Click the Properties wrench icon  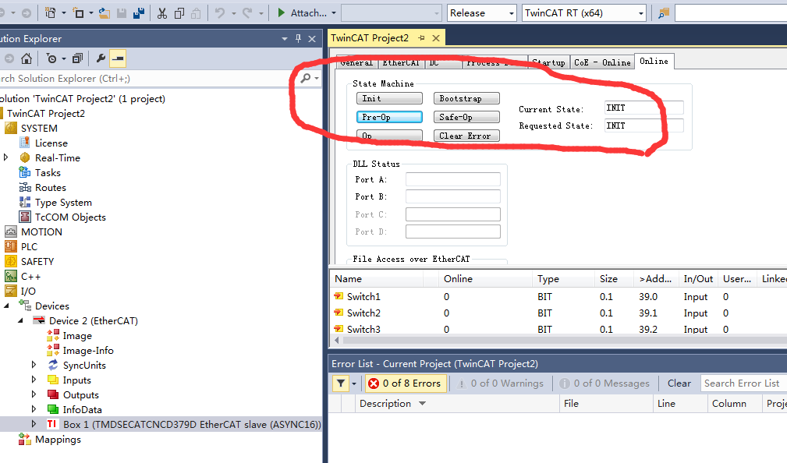pos(101,58)
